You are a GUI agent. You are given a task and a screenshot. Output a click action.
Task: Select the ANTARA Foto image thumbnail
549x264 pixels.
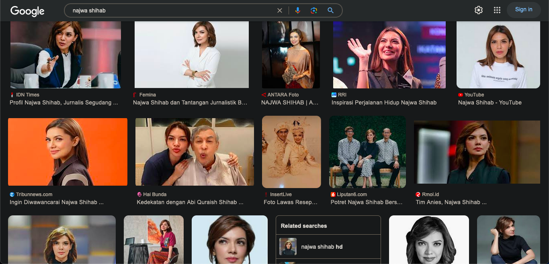point(291,55)
